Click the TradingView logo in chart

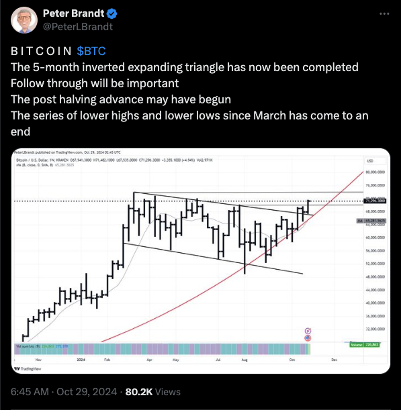coord(28,369)
